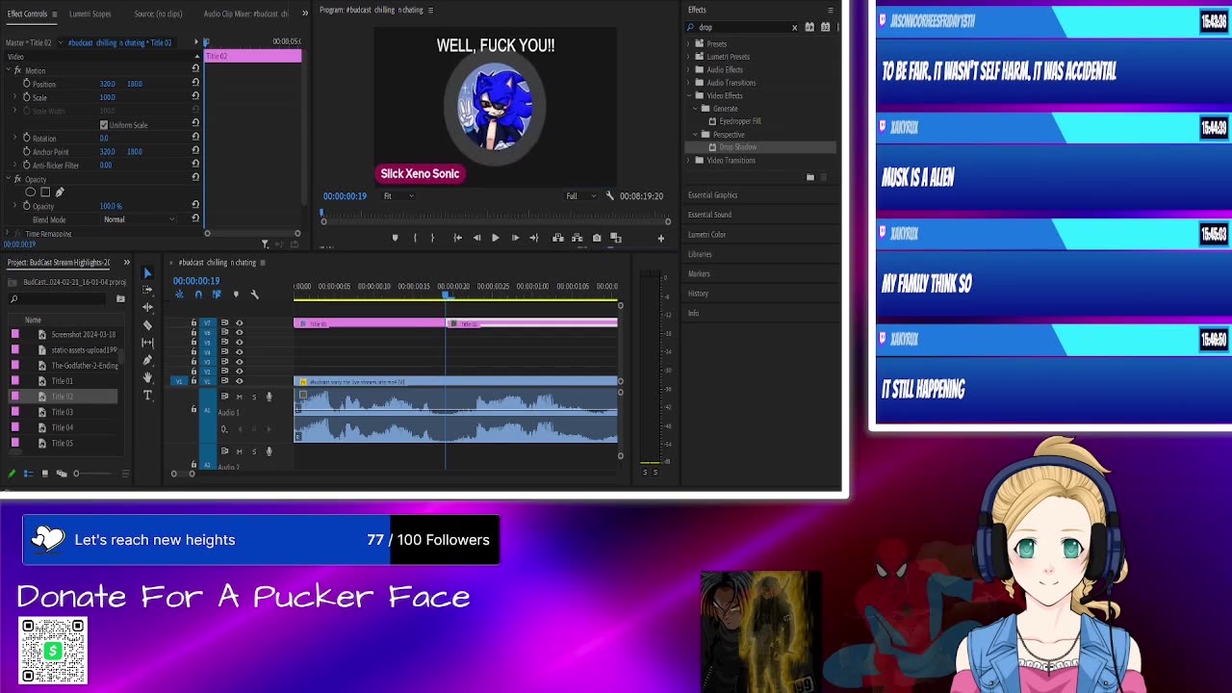1232x693 pixels.
Task: Toggle the timeline Snap magnet
Action: tap(198, 295)
